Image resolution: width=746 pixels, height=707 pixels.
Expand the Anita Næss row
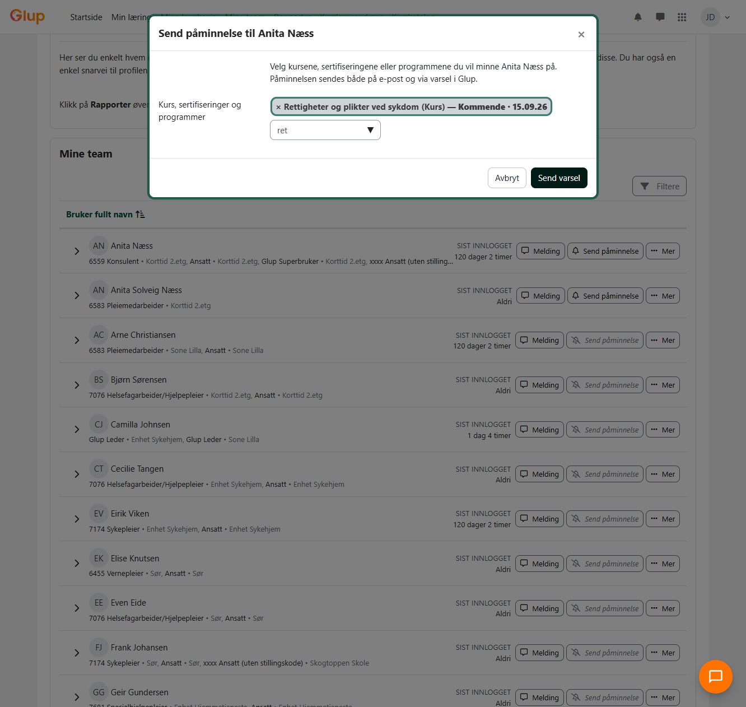[77, 252]
